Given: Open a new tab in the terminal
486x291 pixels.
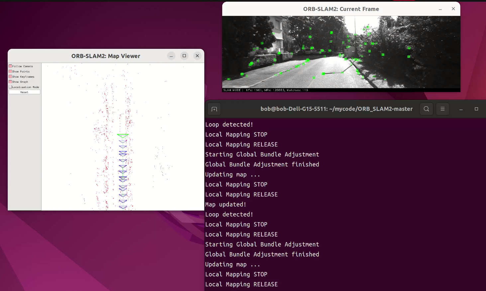Looking at the screenshot, I should pos(214,109).
